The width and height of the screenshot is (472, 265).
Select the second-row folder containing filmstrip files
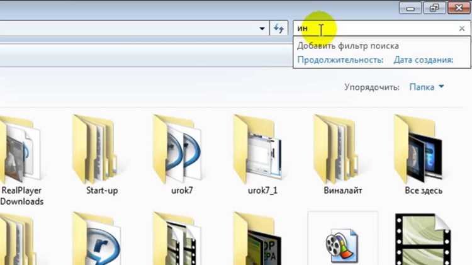(x=176, y=239)
